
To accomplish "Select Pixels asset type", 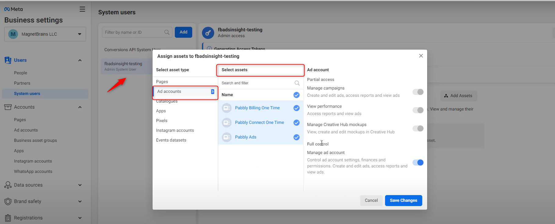I will 162,121.
